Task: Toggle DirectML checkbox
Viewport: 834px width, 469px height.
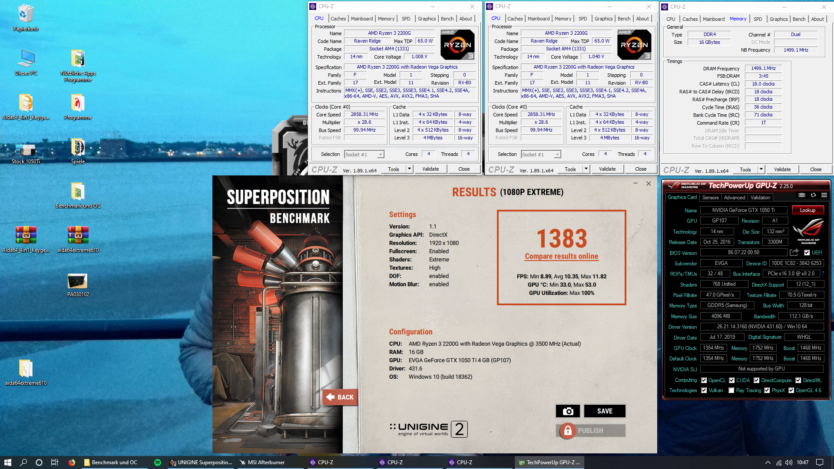Action: coord(798,380)
